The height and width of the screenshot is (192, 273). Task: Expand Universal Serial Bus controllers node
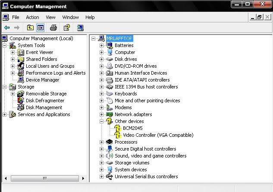[x=101, y=176]
